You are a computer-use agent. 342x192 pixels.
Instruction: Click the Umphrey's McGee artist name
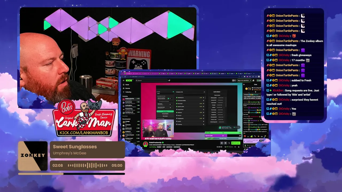[x=69, y=153]
